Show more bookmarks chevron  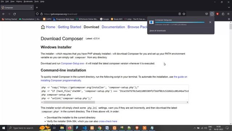point(229,19)
